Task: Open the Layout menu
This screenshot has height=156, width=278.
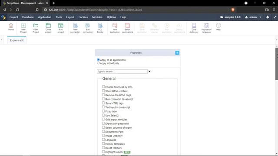Action: point(70,17)
